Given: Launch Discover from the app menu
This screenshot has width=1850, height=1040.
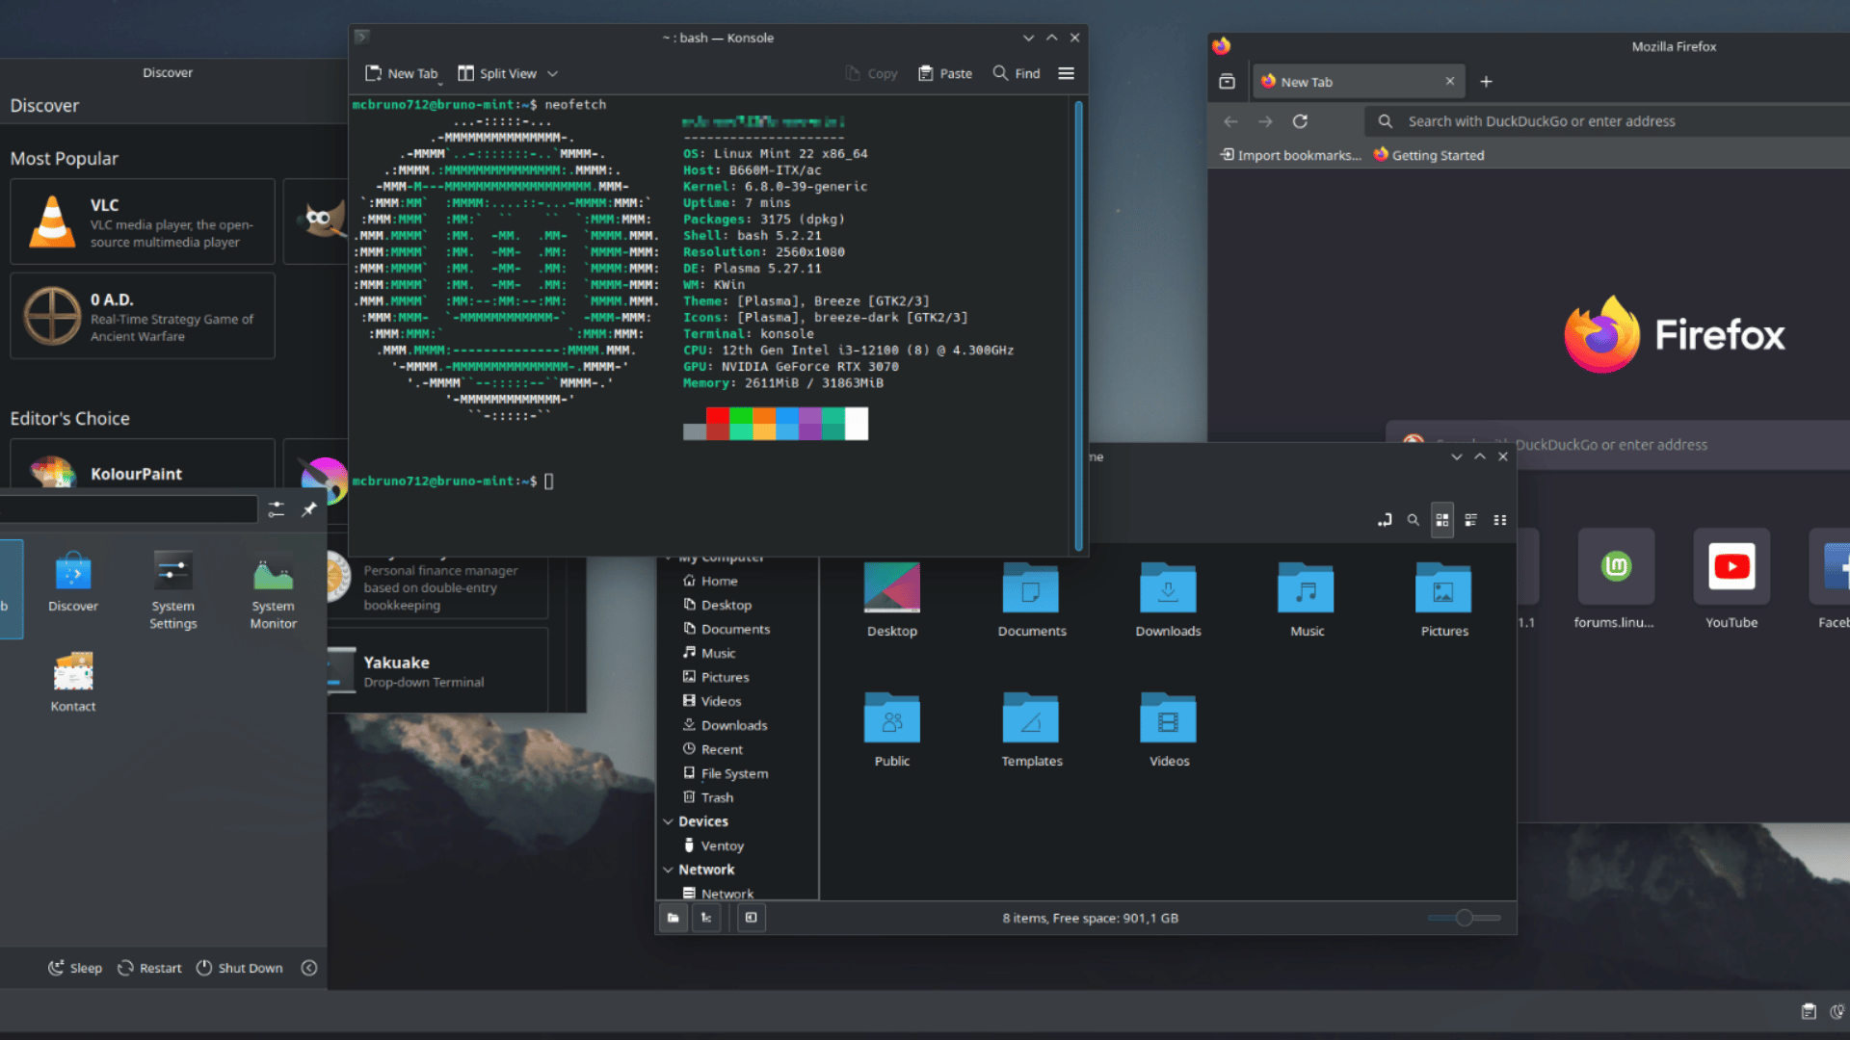Looking at the screenshot, I should pos(73,583).
